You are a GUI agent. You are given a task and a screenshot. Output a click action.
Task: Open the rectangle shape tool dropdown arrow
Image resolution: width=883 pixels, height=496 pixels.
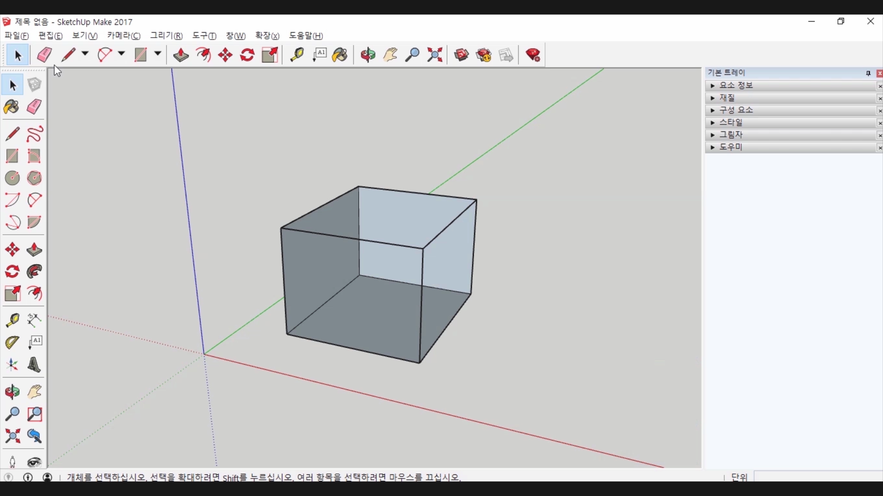[158, 54]
